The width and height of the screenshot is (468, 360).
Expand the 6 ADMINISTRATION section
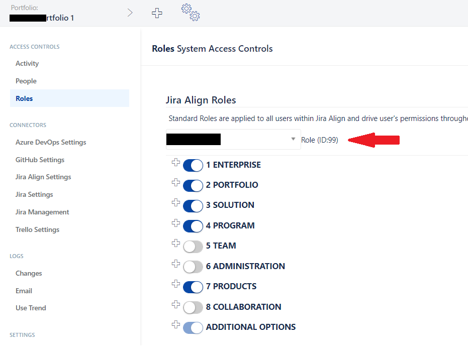pos(176,264)
